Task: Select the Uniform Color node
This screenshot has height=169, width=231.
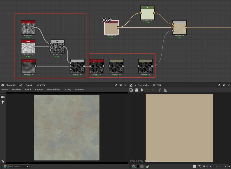Action: (x=111, y=28)
